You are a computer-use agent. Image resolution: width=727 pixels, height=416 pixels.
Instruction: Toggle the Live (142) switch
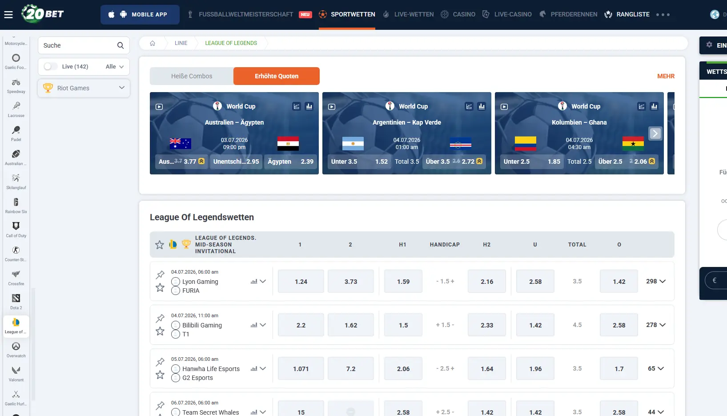click(51, 66)
